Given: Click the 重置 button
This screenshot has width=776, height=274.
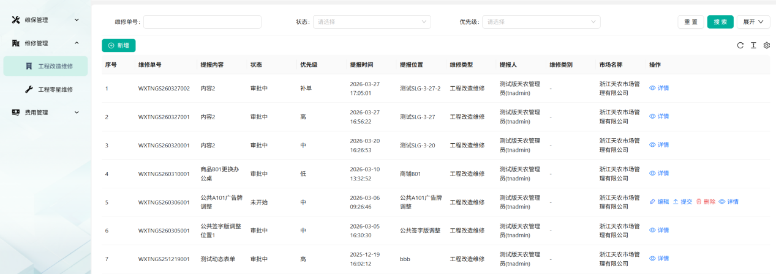Looking at the screenshot, I should click(x=691, y=22).
